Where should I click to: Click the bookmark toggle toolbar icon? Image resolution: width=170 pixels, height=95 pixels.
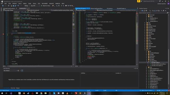coord(66,6)
